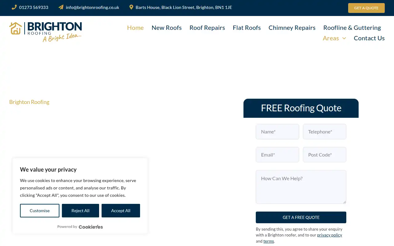Go to the New Roofs page
394x246 pixels.
167,28
